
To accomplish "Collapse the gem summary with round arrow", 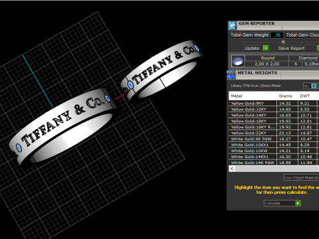I will [283, 42].
